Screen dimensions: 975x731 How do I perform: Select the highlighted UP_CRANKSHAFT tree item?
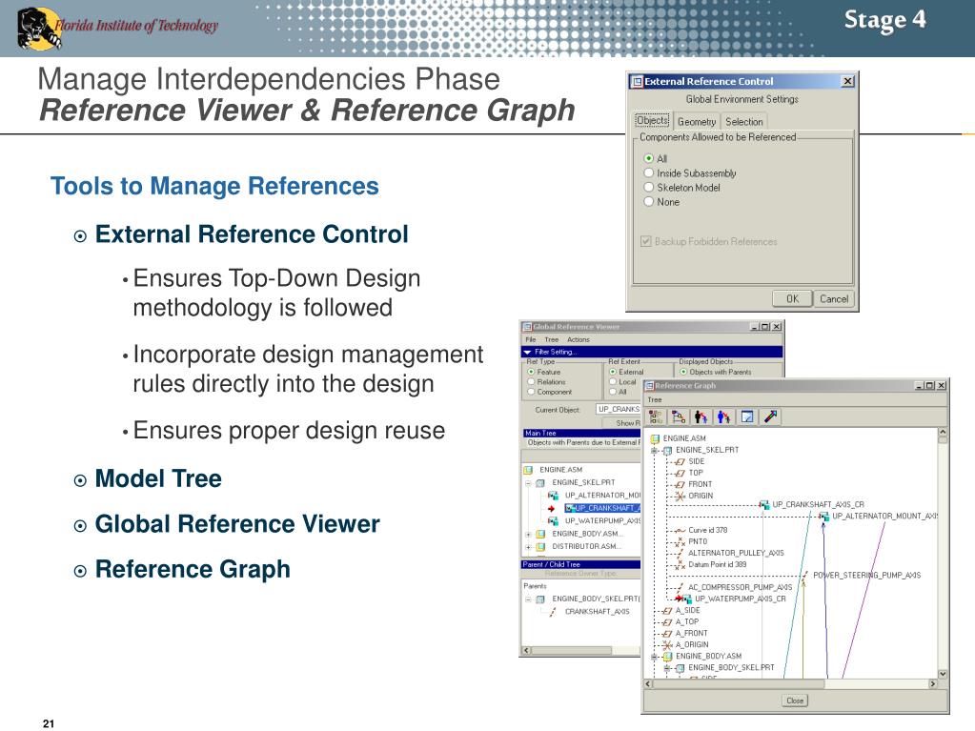602,508
